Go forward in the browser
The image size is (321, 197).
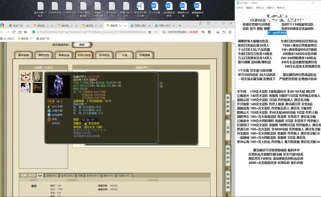pos(8,32)
